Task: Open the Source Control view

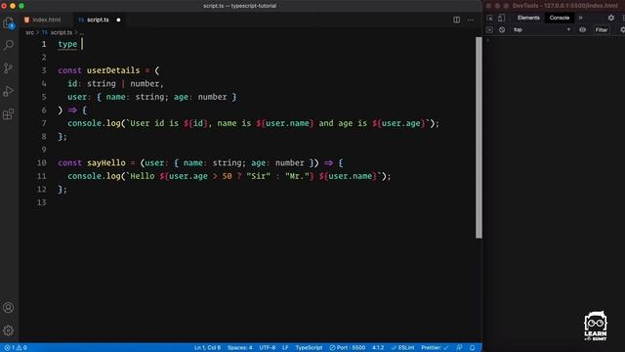Action: coord(9,68)
